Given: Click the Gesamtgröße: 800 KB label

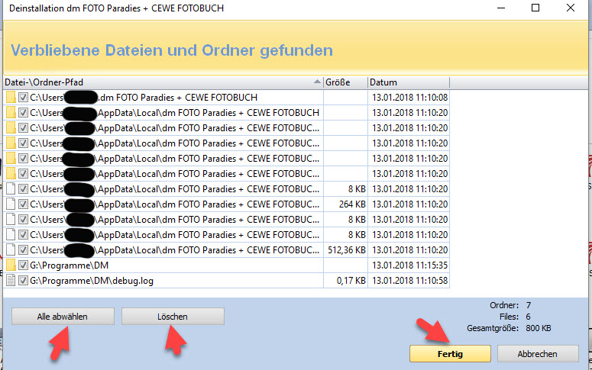Looking at the screenshot, I should 509,328.
